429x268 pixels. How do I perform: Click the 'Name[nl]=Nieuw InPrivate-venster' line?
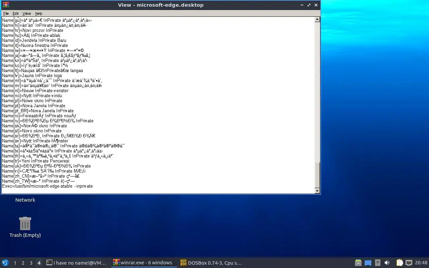35,91
